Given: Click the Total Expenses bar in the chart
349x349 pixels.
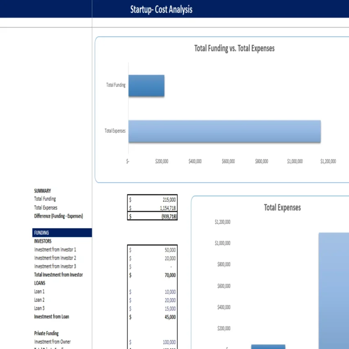Looking at the screenshot, I should (224, 131).
